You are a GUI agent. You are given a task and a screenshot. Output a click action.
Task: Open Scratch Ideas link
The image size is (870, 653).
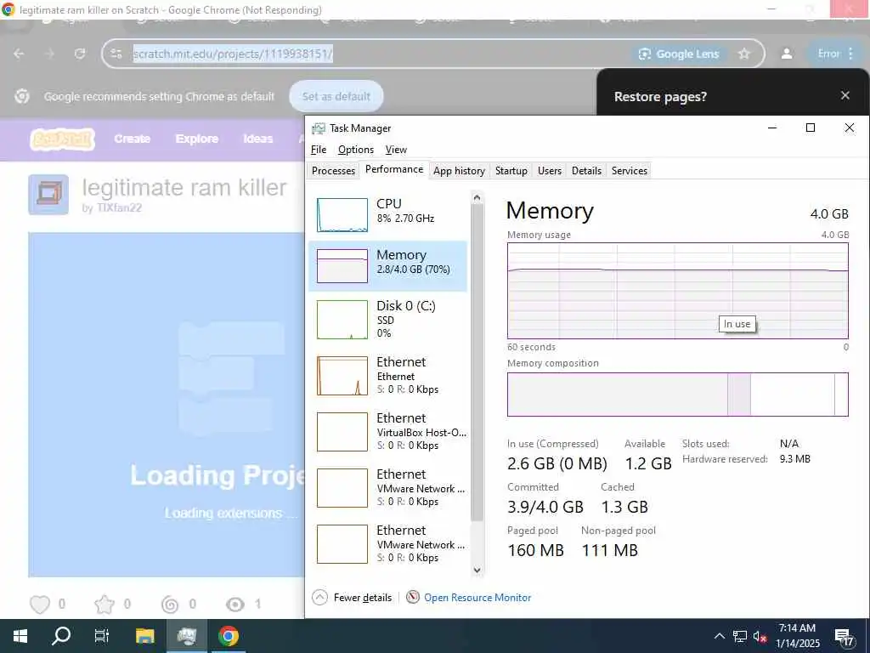pyautogui.click(x=258, y=139)
